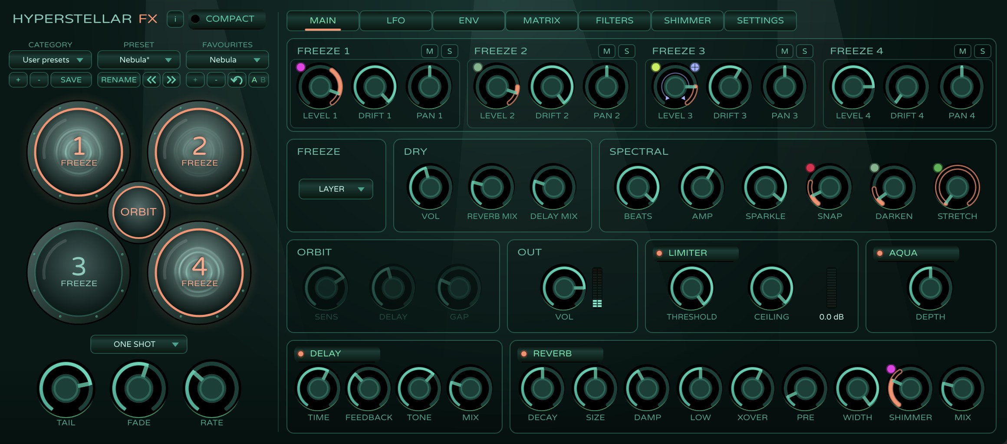The width and height of the screenshot is (1007, 444).
Task: Click the magenta modulation dot on Level 1
Action: (300, 67)
